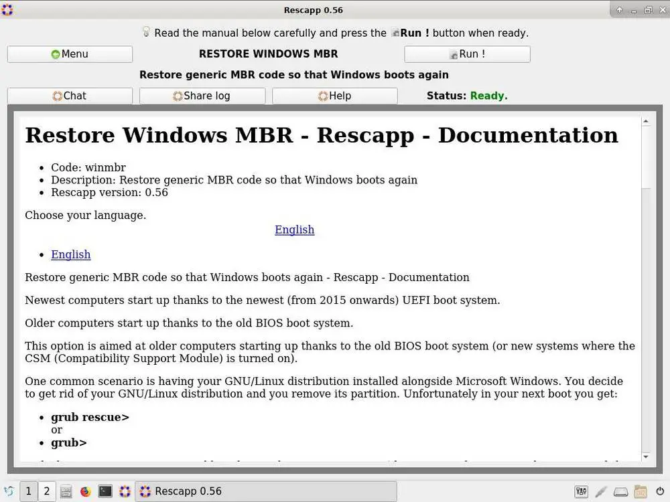
Task: Open the Chat button
Action: pos(70,96)
